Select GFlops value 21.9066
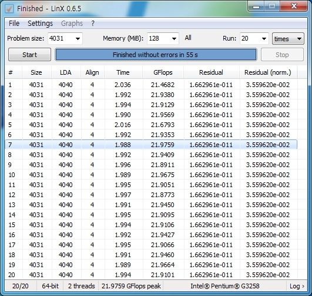The image size is (312, 296). (x=163, y=245)
